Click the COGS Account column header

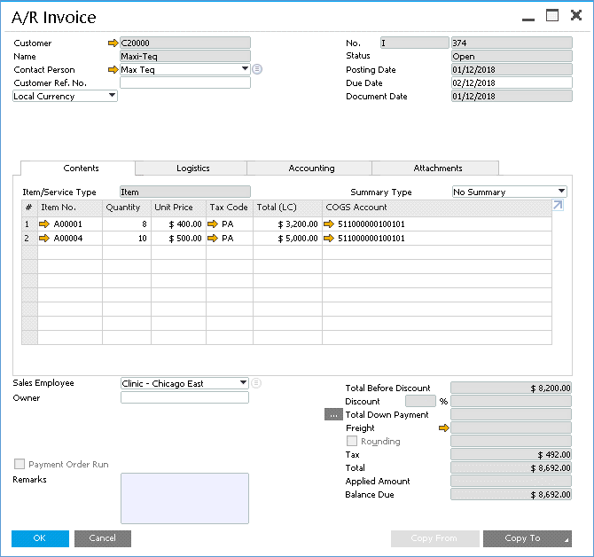(437, 208)
